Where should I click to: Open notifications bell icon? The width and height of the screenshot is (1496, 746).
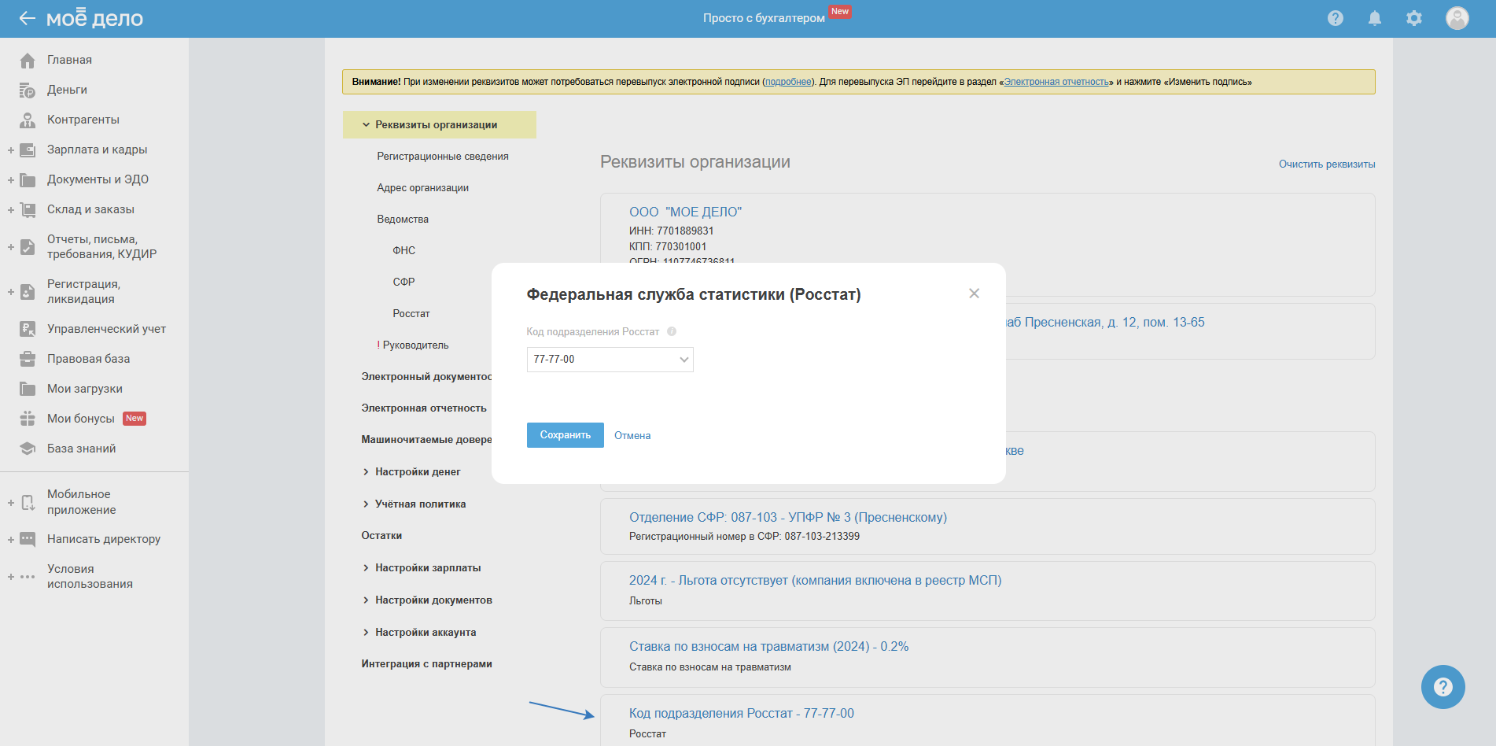(1375, 18)
